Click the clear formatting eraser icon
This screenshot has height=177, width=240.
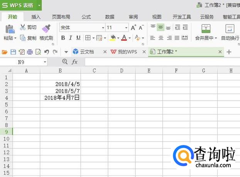pos(137,38)
